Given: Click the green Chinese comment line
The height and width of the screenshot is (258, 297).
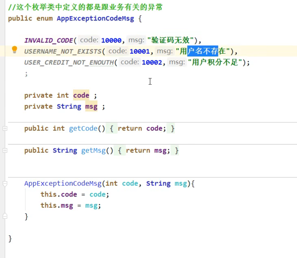Looking at the screenshot, I should (x=85, y=7).
